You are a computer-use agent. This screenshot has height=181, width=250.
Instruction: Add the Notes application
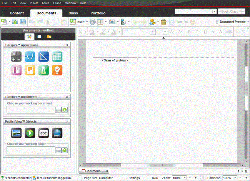[30, 70]
